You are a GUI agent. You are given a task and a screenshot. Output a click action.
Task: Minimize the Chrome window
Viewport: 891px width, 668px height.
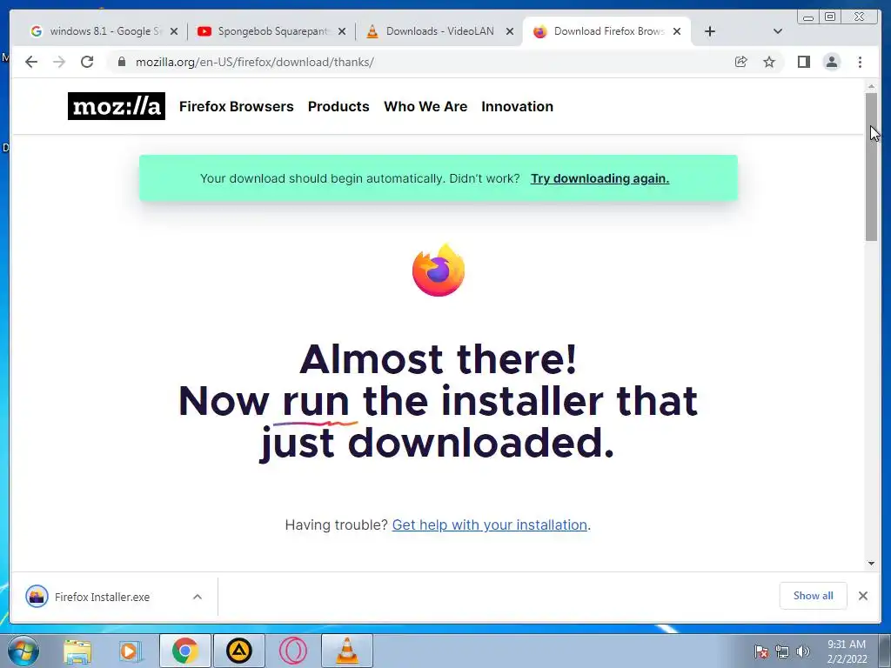808,17
